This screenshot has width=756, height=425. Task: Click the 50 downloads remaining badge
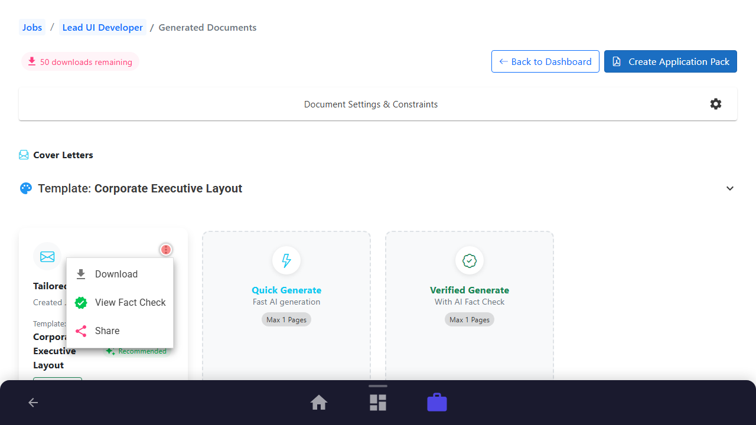[x=80, y=62]
